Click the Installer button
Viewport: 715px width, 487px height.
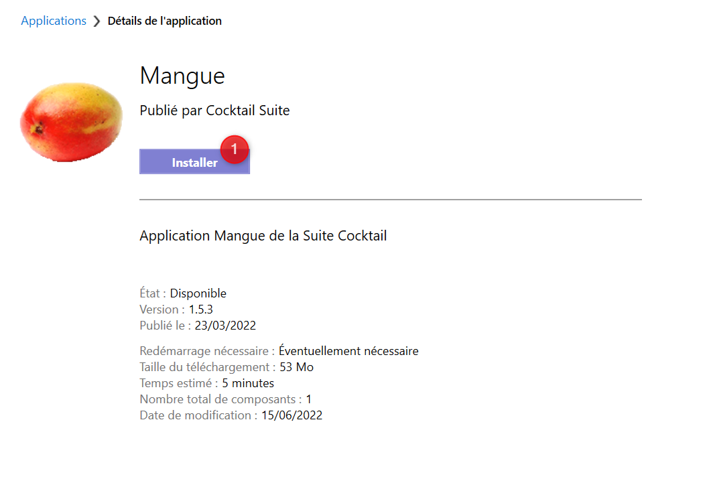tap(194, 162)
